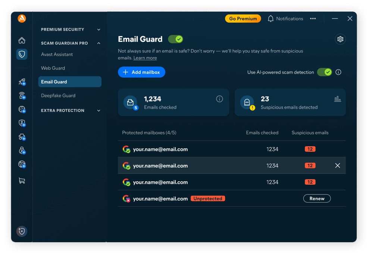Open the Notifications bell

coord(271,19)
